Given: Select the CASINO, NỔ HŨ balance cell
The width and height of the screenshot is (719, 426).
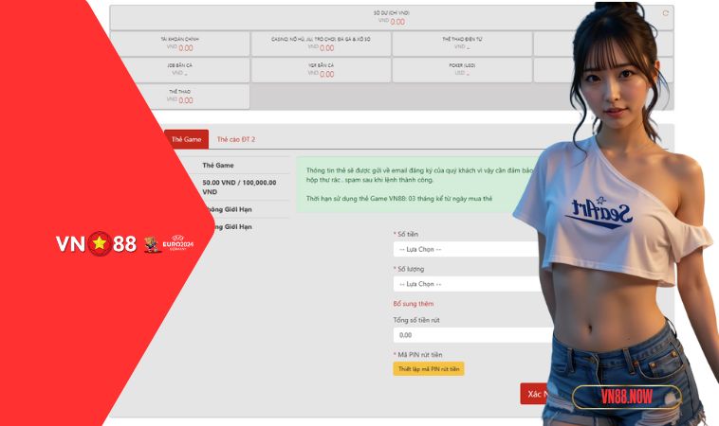Looking at the screenshot, I should pos(321,44).
